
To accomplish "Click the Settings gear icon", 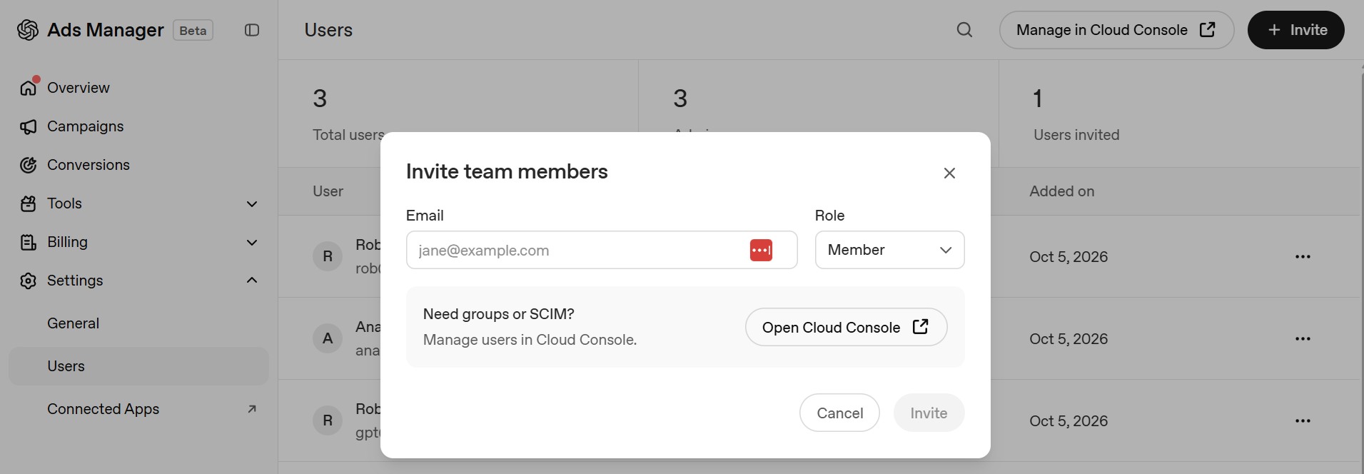I will click(28, 281).
